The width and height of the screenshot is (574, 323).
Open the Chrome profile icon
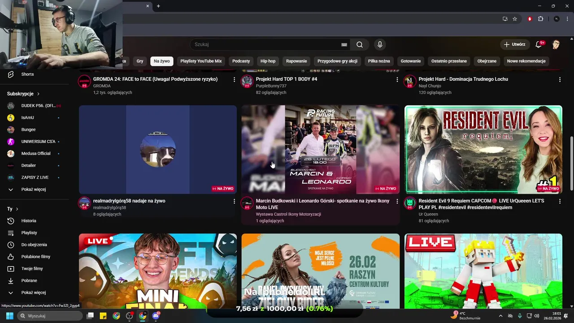pos(557,19)
